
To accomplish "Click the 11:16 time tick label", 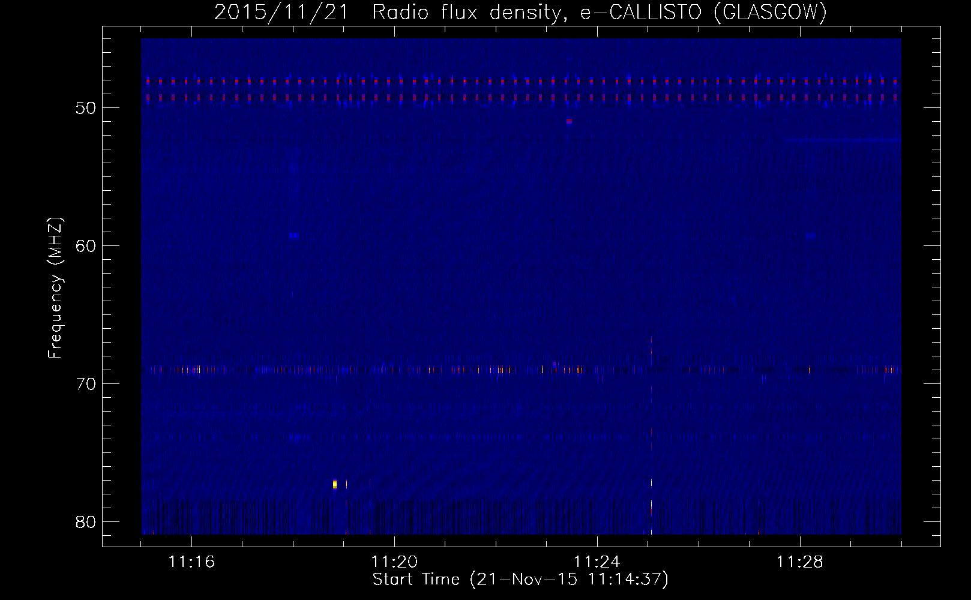I will click(x=191, y=562).
